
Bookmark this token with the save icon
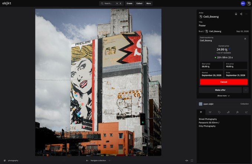[236, 14]
